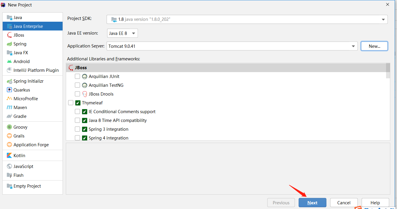
Task: Tick the JBoss Drools checkbox
Action: (77, 94)
